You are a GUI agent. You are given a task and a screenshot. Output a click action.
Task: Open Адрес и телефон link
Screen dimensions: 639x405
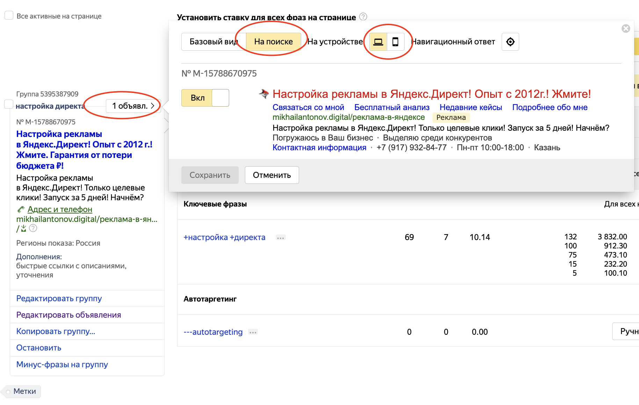click(60, 209)
